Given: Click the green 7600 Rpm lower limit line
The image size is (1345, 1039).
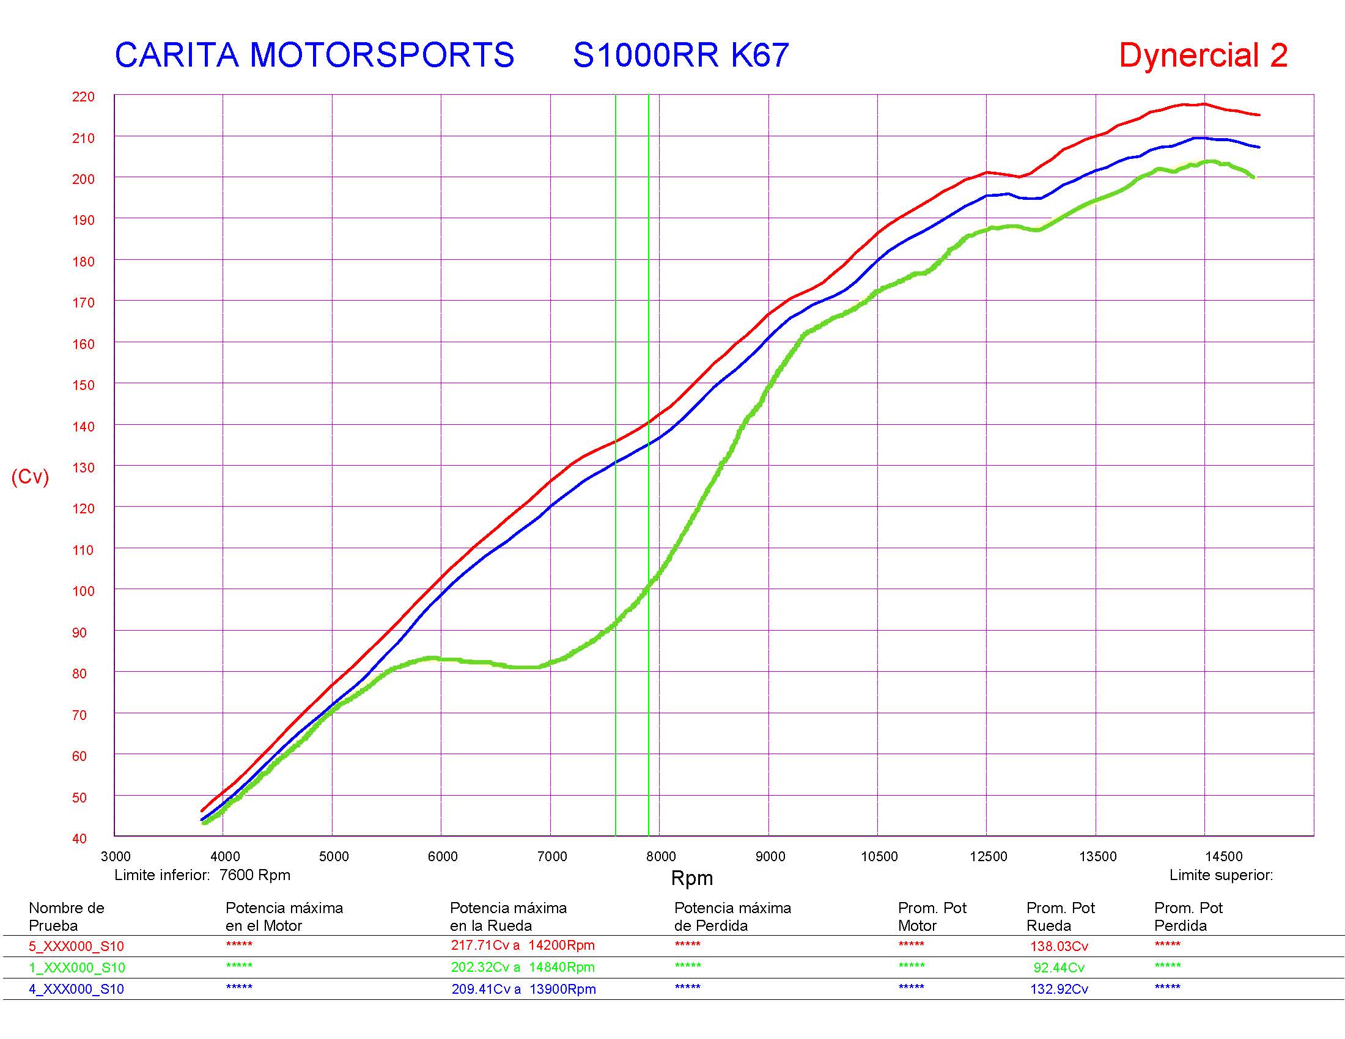Looking at the screenshot, I should coord(616,464).
